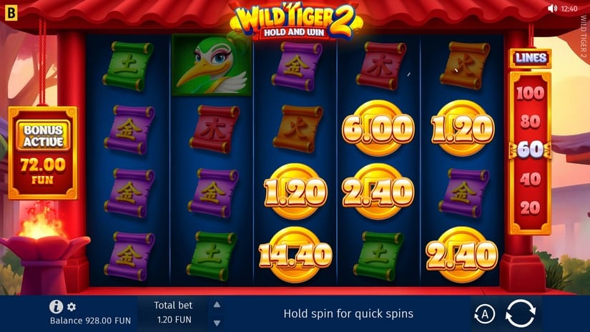Click the B logo in the corner
The width and height of the screenshot is (590, 332).
click(x=11, y=13)
